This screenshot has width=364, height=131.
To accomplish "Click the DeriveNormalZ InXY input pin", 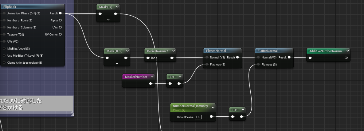I will [148, 58].
